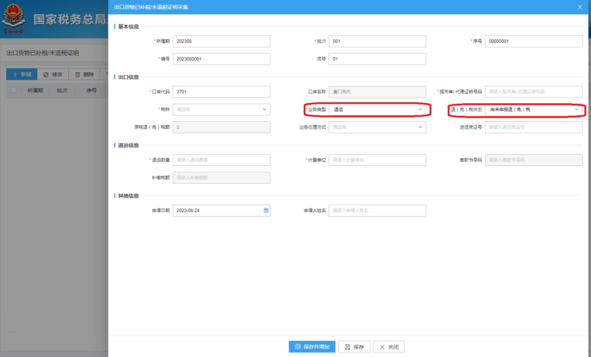The width and height of the screenshot is (591, 357).
Task: Click 所属期 column header in background table
Action: (35, 90)
